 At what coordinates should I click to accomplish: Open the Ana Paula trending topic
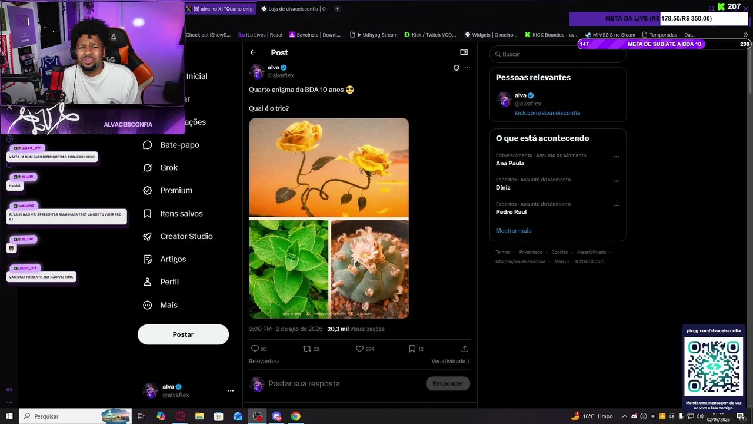(510, 163)
